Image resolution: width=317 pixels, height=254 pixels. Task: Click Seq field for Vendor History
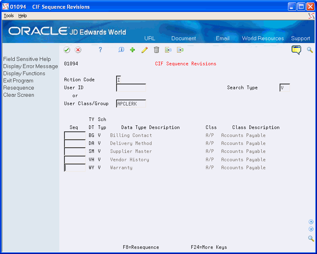click(x=75, y=160)
